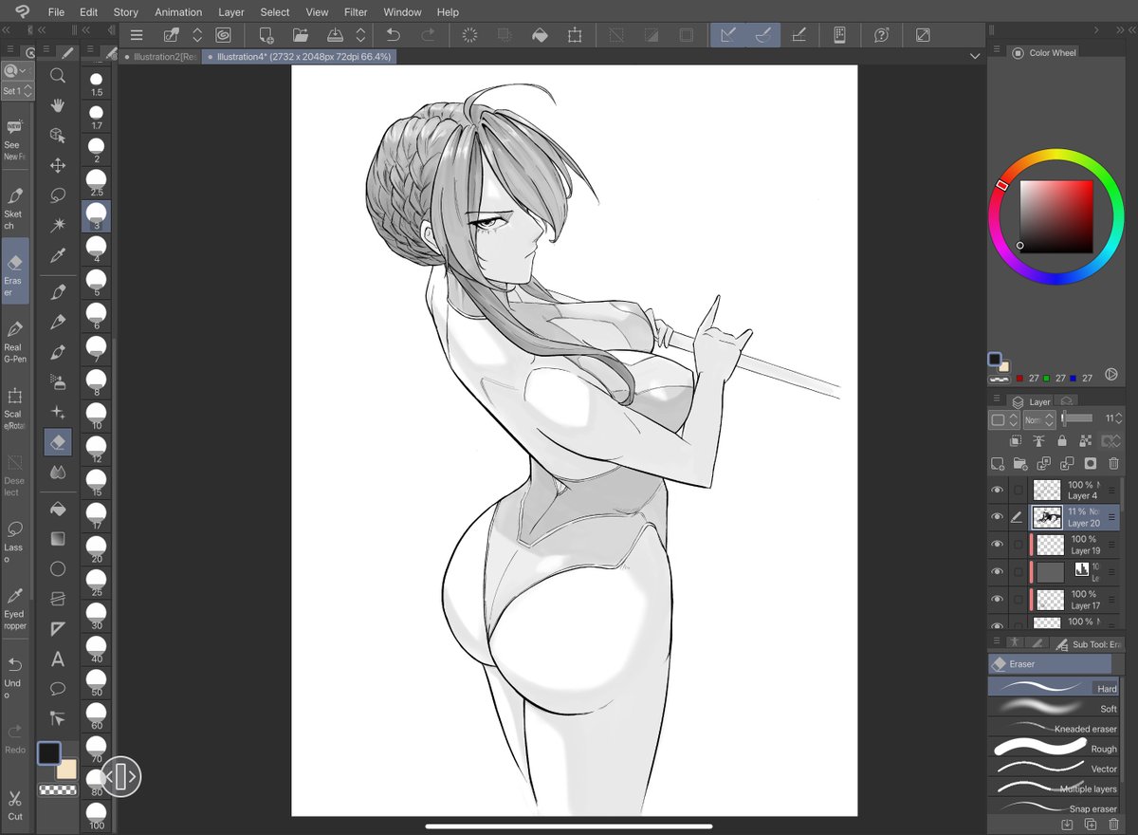
Task: Select the Fill bucket tool in the tool palette
Action: pos(58,509)
